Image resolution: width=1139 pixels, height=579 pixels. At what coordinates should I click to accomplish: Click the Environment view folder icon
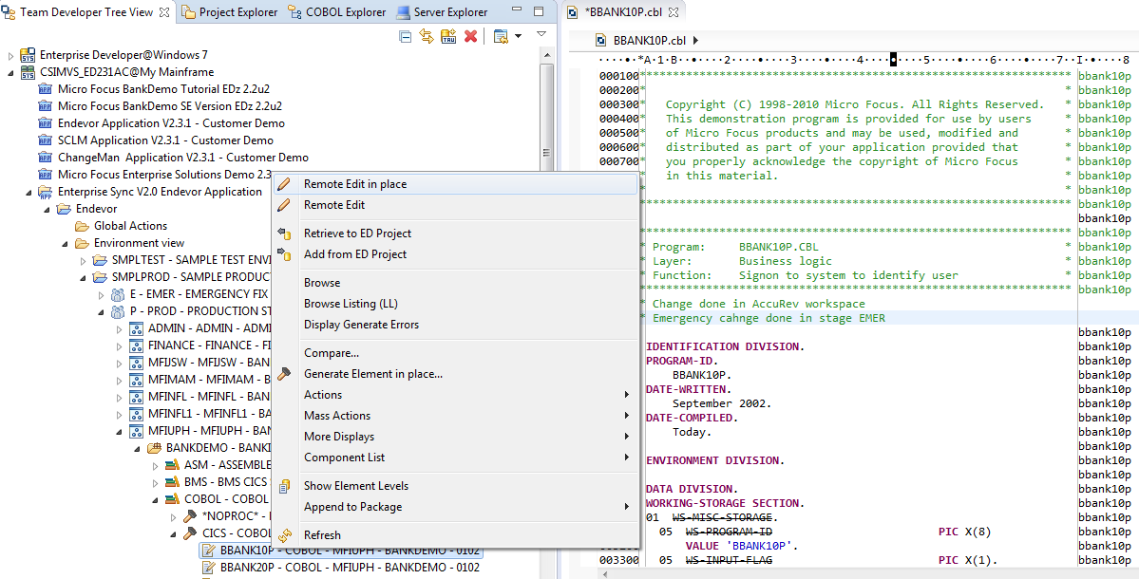click(82, 243)
